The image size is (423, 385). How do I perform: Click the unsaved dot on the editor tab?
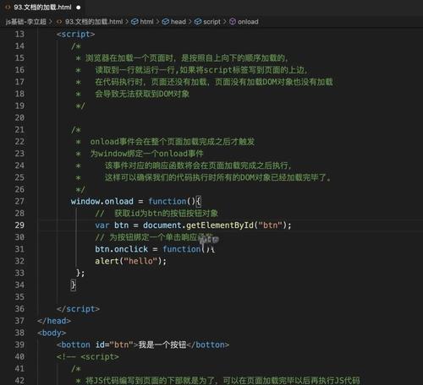[79, 8]
